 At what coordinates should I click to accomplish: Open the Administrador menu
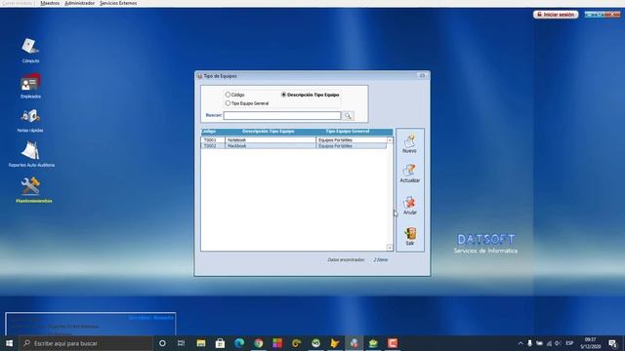80,3
